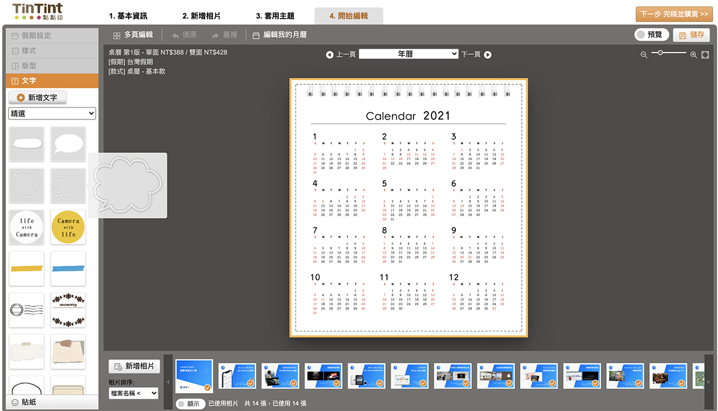
Task: Pick the yellow tape strip sticker
Action: 26,268
